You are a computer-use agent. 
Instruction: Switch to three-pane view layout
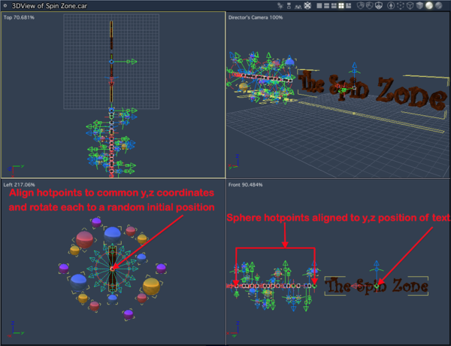334,6
